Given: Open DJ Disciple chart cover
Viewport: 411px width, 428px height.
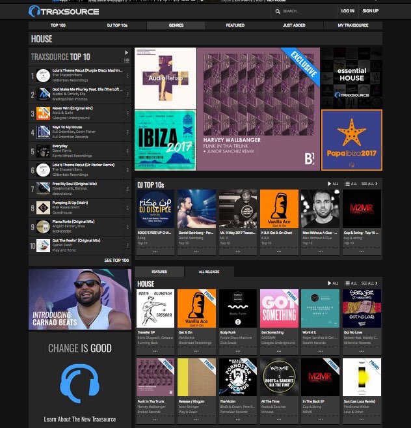Looking at the screenshot, I should click(x=155, y=209).
